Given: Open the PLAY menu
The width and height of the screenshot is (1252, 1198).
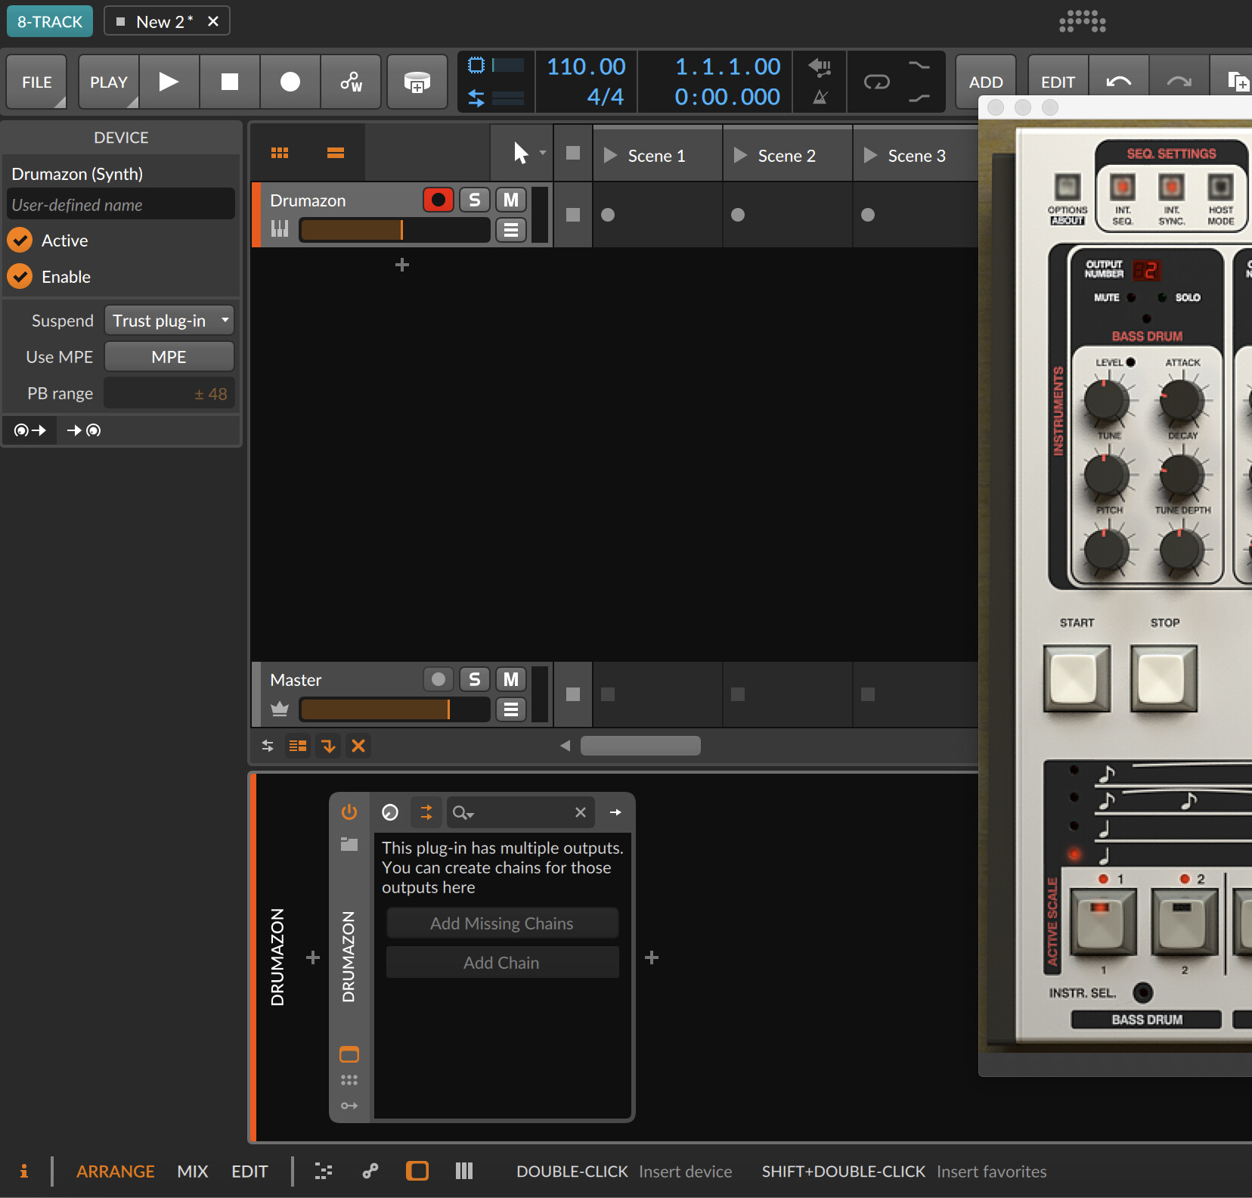Looking at the screenshot, I should 108,82.
